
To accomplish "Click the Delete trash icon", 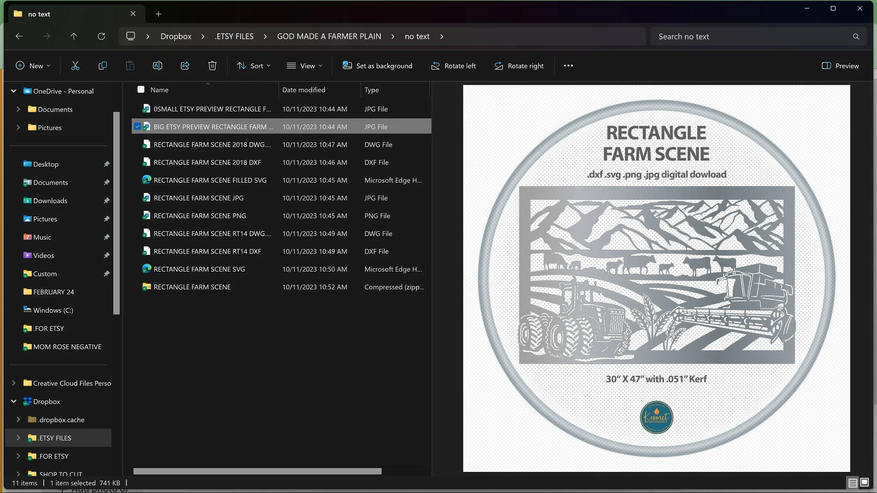I will pos(212,66).
